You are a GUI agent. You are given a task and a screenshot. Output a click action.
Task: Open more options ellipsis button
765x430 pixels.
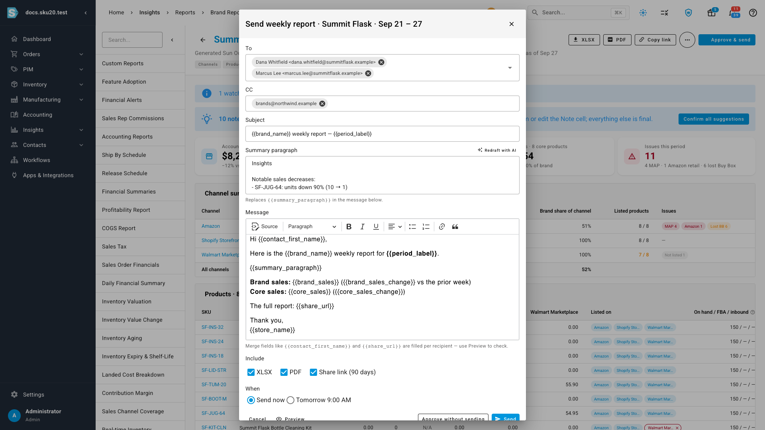point(687,40)
